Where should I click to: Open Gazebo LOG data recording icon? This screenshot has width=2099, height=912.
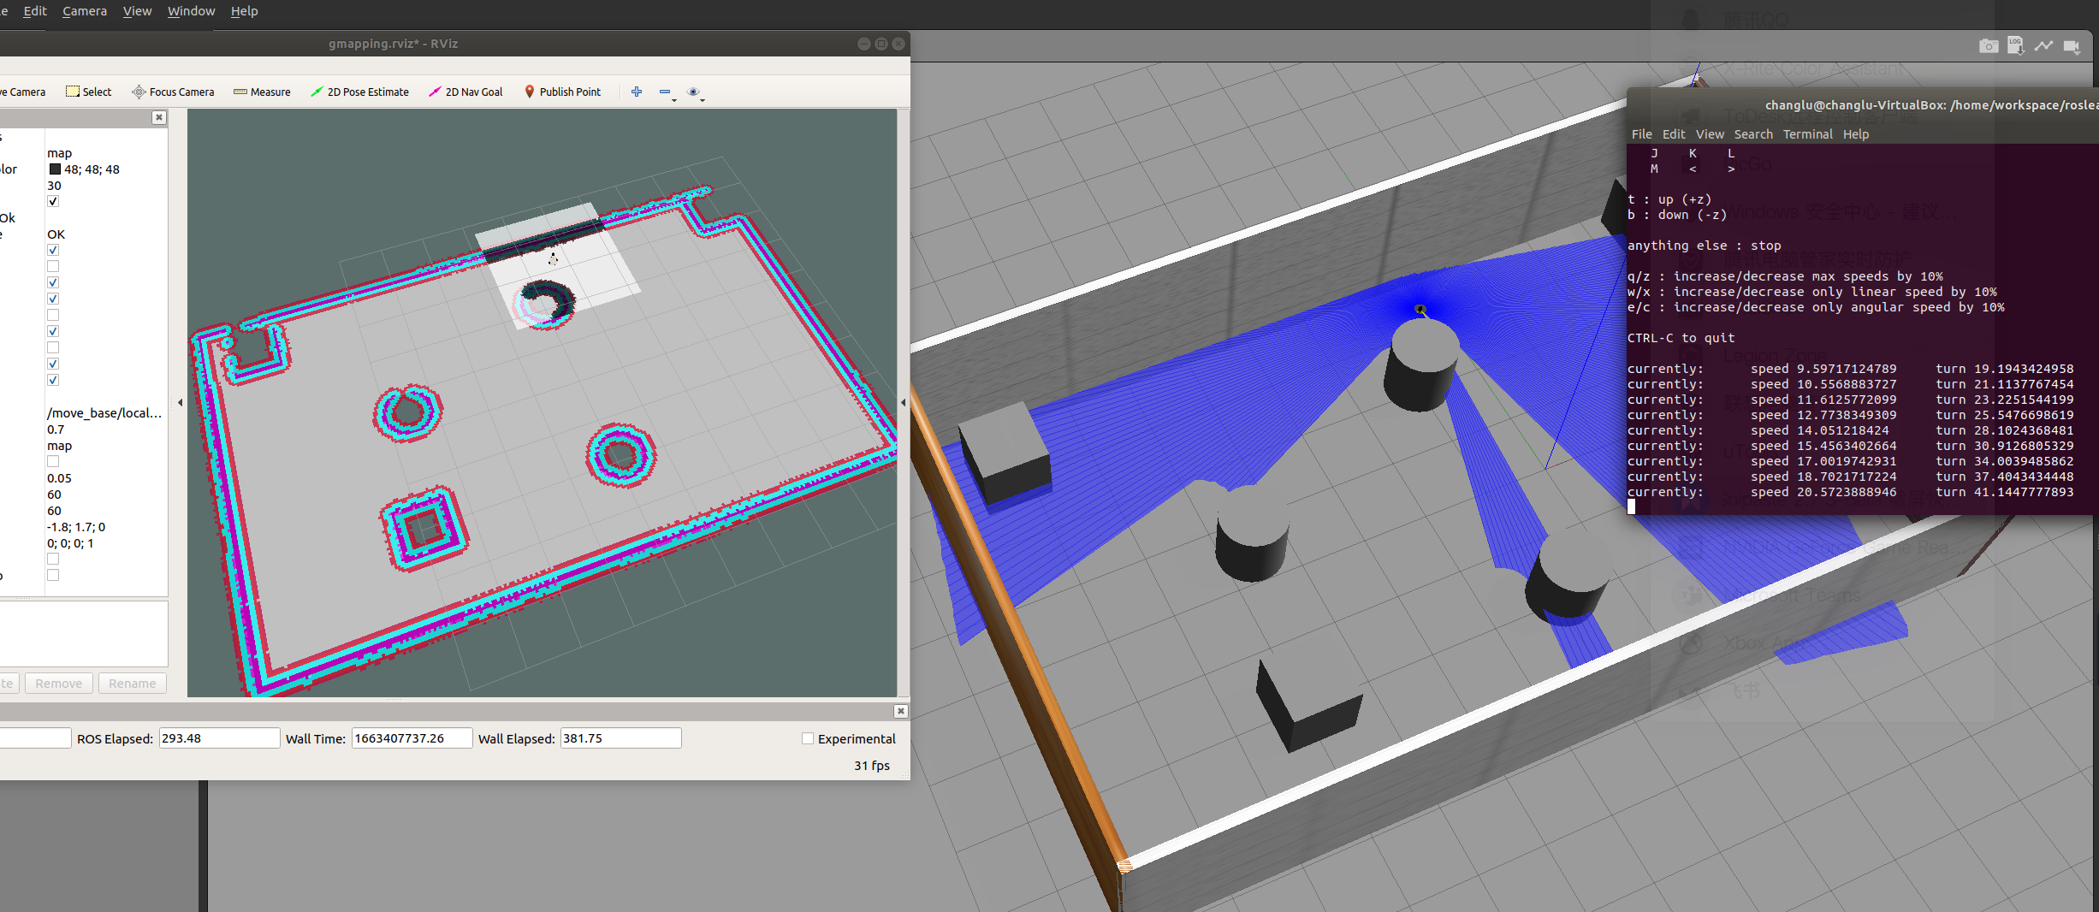click(x=2015, y=45)
